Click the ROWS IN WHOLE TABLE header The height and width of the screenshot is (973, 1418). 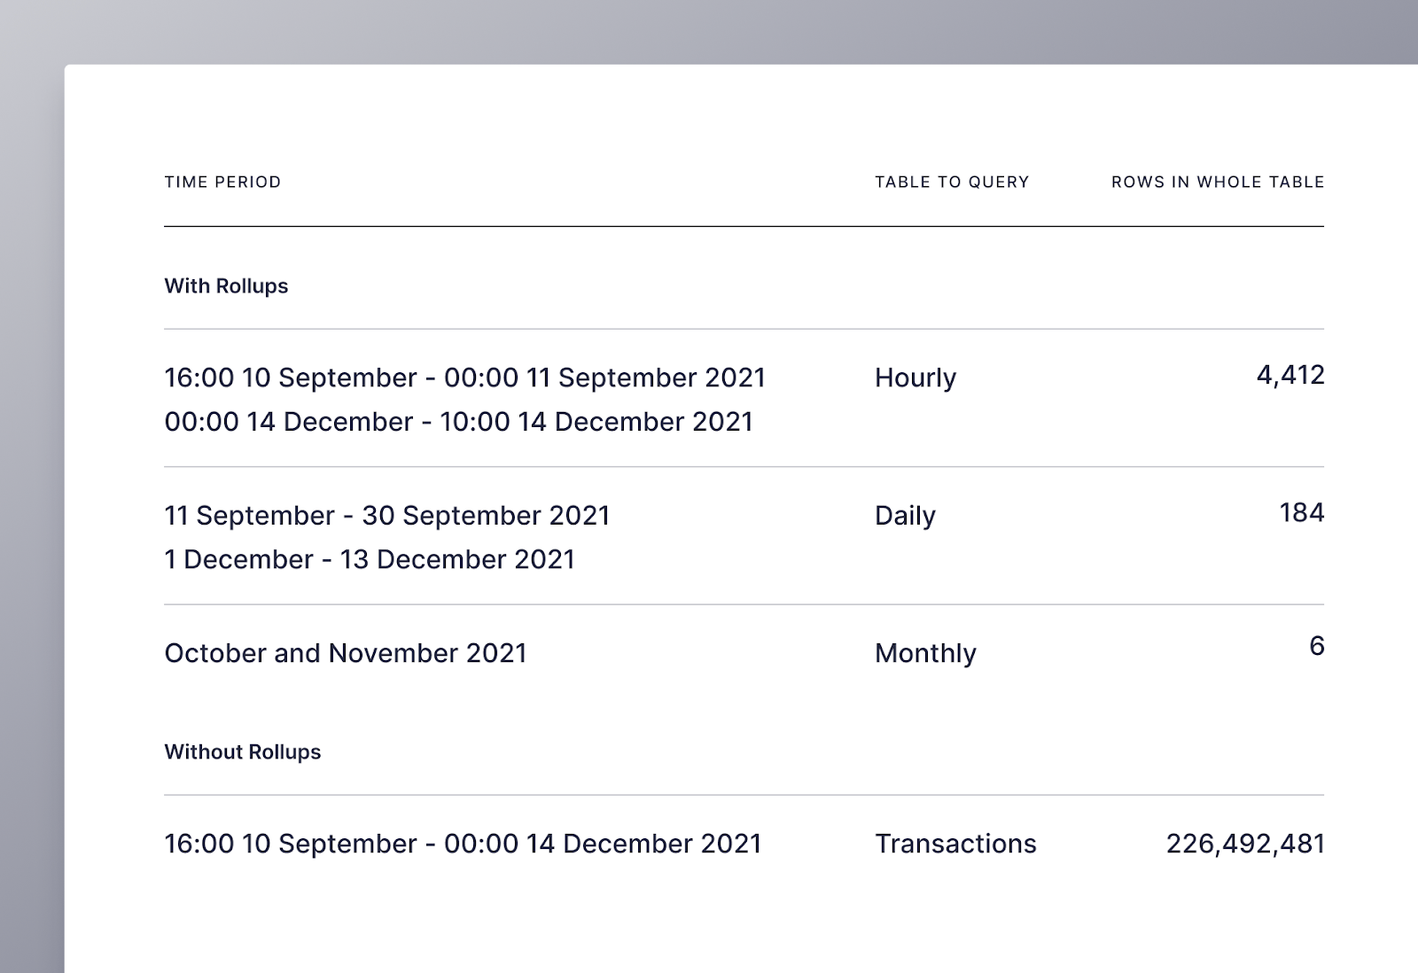pyautogui.click(x=1218, y=182)
